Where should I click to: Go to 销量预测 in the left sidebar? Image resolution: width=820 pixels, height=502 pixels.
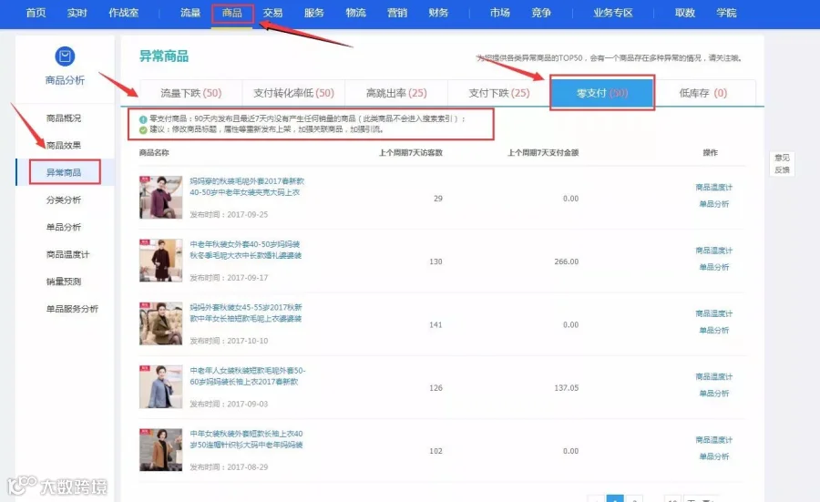click(63, 282)
